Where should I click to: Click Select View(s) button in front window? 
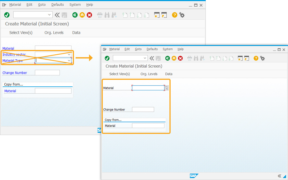pyautogui.click(x=120, y=74)
